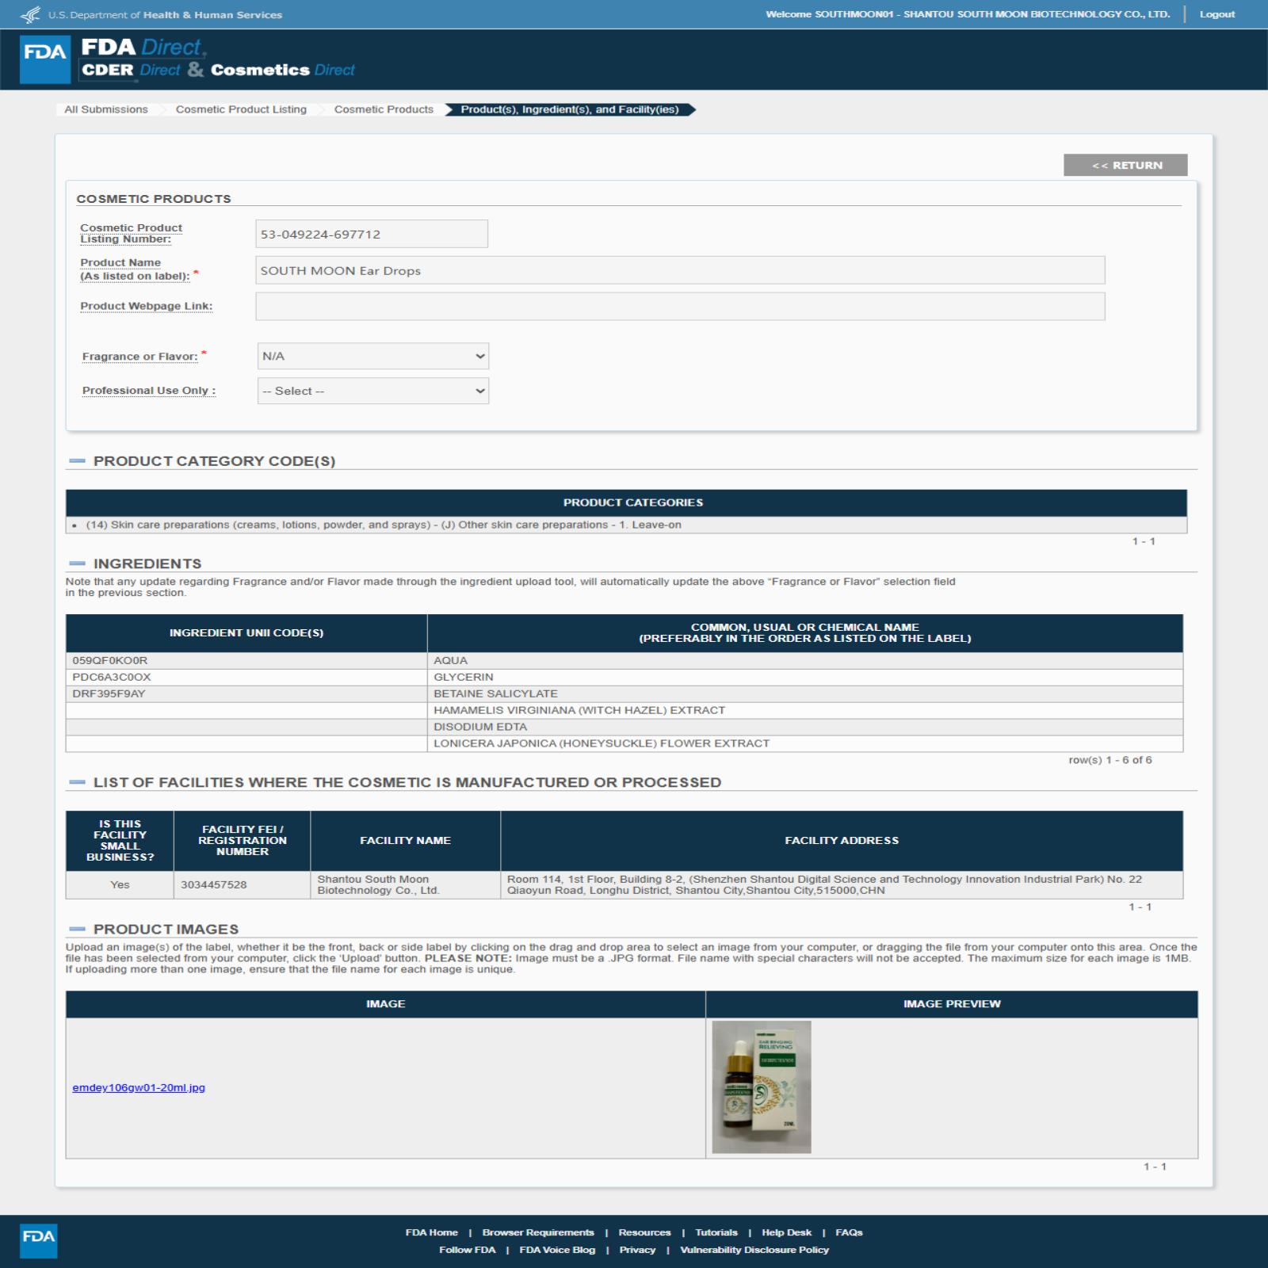
Task: Select UNII code DRF395F9AY
Action: coord(246,693)
